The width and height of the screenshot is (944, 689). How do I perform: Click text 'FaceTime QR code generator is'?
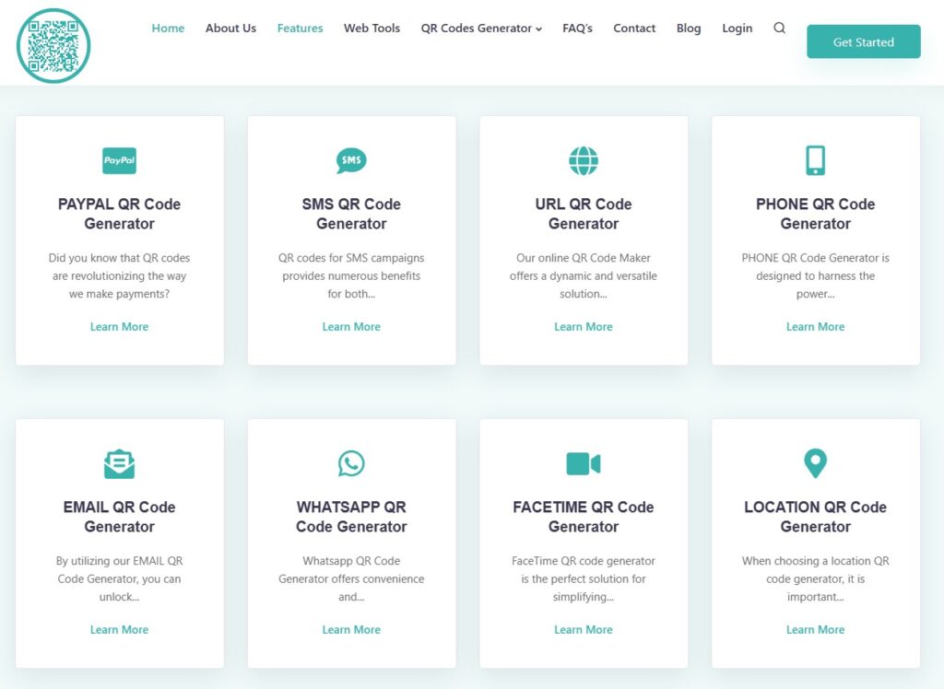point(584,570)
